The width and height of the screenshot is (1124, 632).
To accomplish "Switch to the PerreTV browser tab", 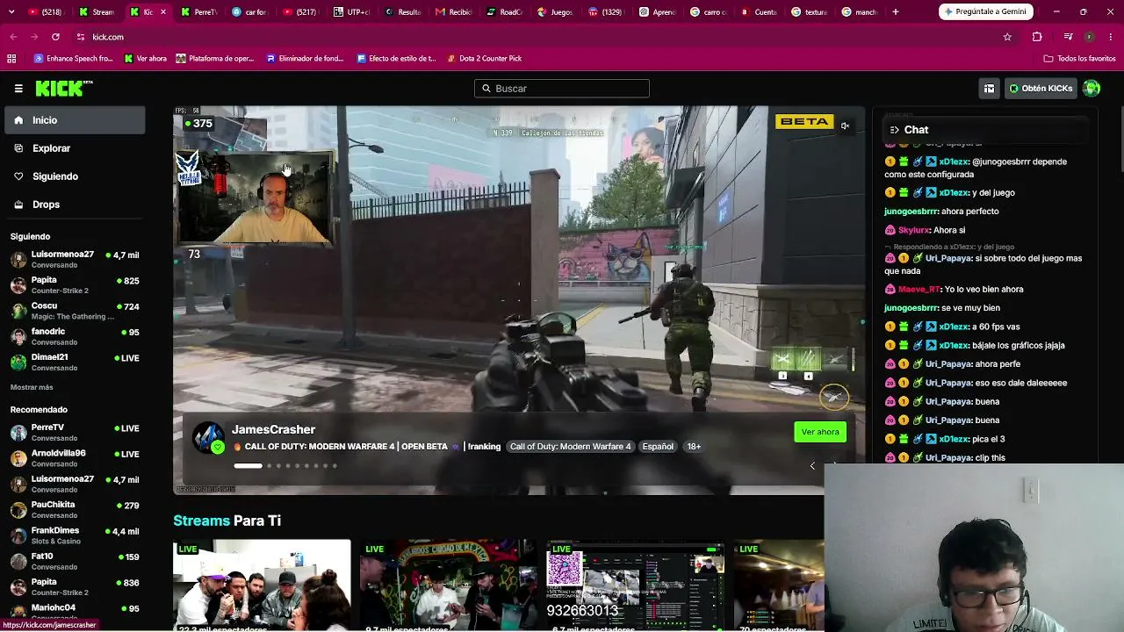I will coord(198,12).
